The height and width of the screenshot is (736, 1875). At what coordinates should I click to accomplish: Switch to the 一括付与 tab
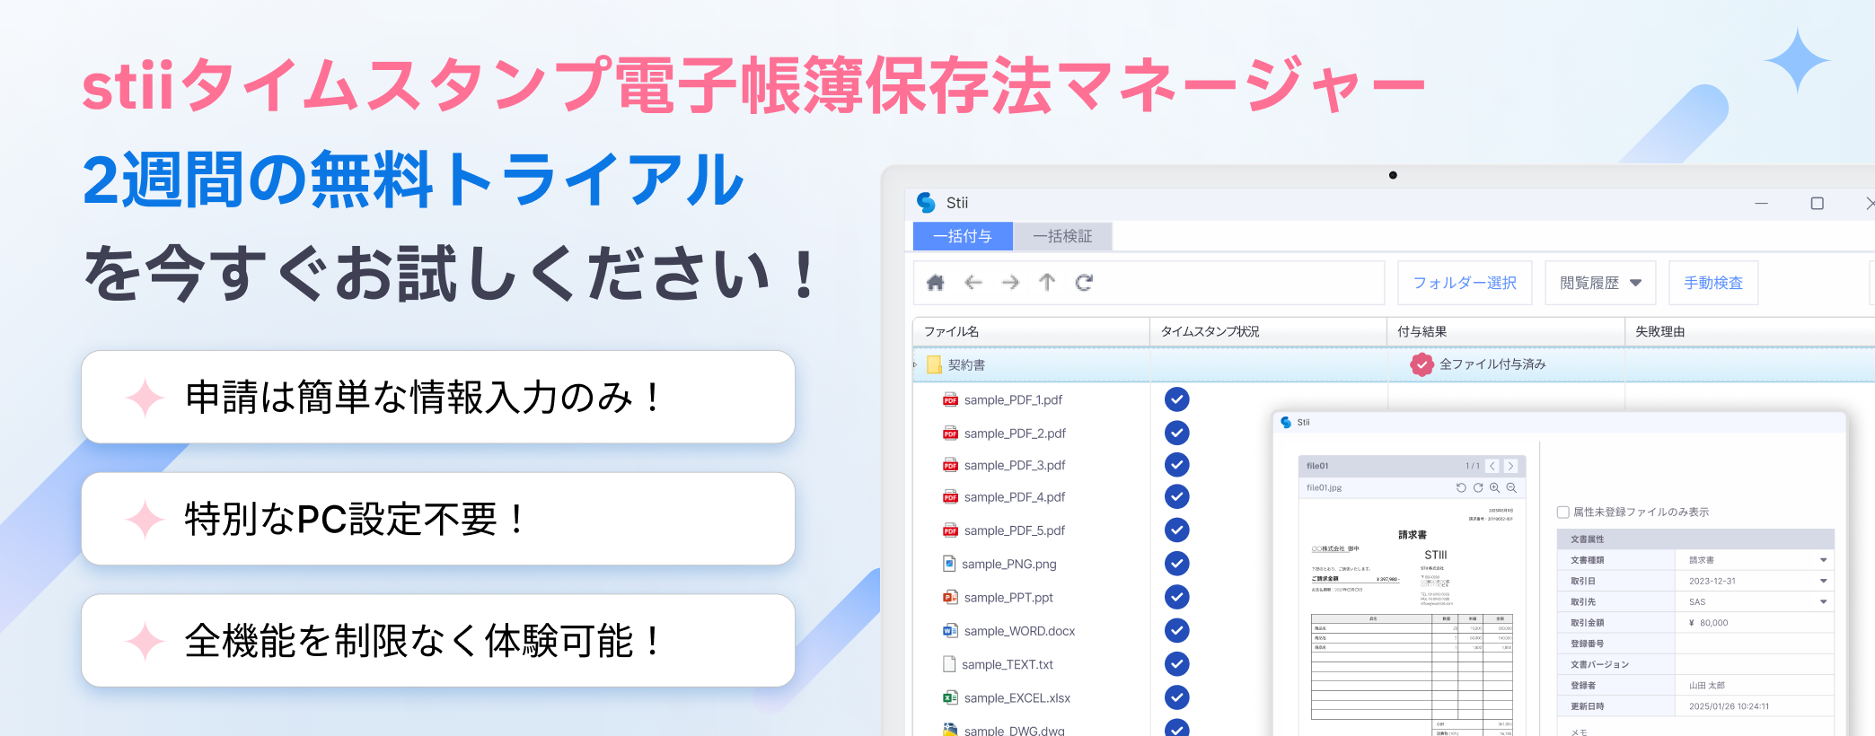tap(963, 236)
